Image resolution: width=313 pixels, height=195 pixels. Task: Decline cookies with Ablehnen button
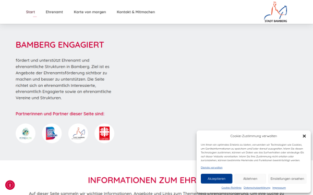point(250,179)
